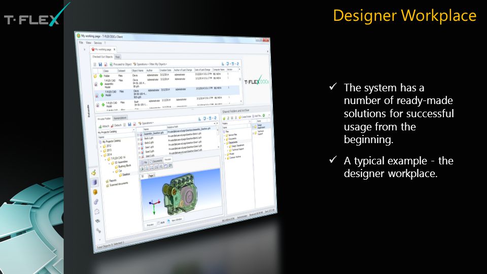Image resolution: width=487 pixels, height=274 pixels.
Task: Collapse the Car folder
Action: click(113, 172)
